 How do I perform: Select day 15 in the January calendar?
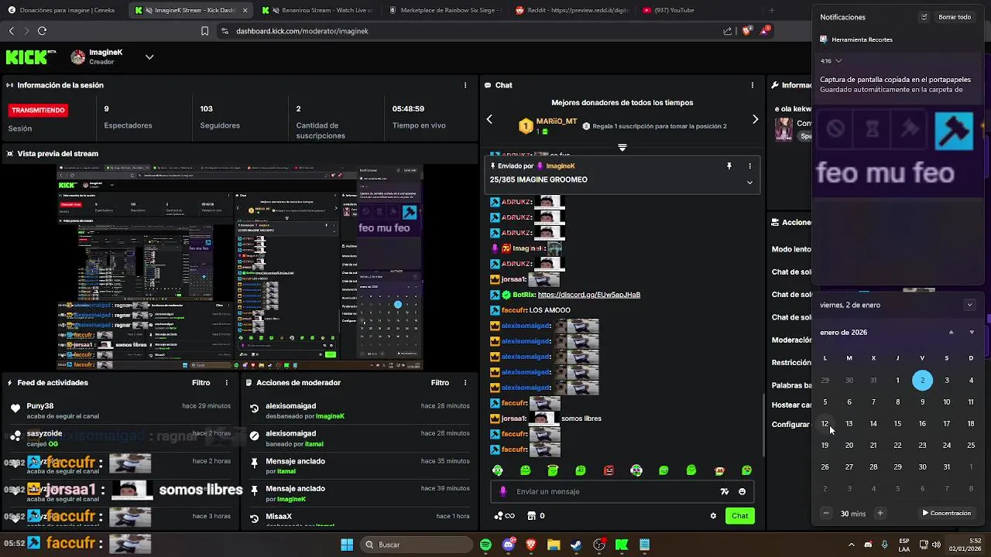click(x=897, y=423)
